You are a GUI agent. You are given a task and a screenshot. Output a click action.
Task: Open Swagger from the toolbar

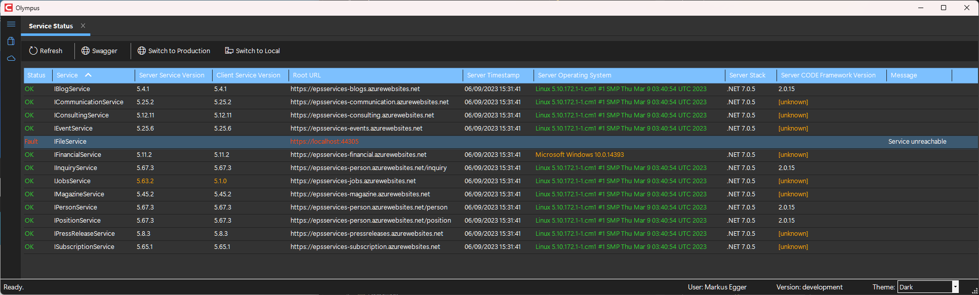pos(99,51)
